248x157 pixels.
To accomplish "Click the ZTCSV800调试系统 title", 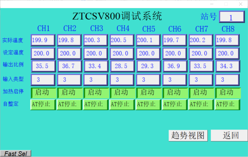I will tap(117, 16).
